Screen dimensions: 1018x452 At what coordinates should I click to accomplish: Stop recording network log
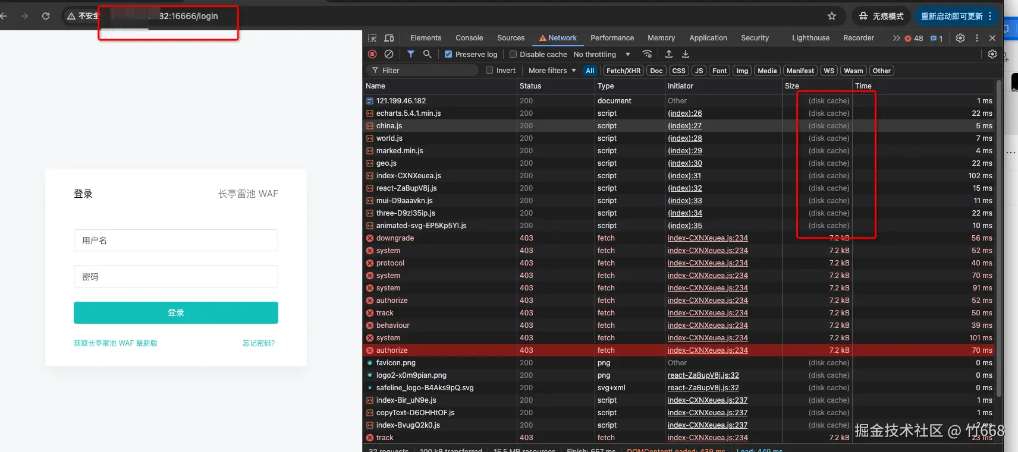(372, 54)
